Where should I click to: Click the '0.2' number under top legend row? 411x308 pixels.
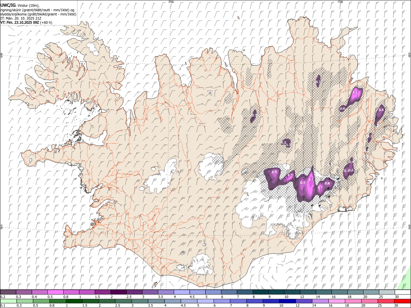[x=3, y=297]
